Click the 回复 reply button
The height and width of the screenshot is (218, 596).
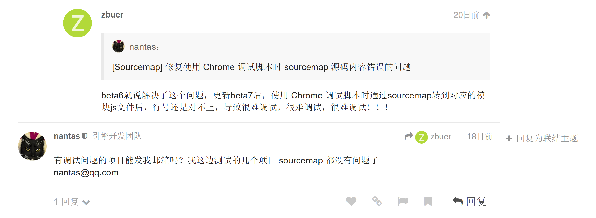469,201
